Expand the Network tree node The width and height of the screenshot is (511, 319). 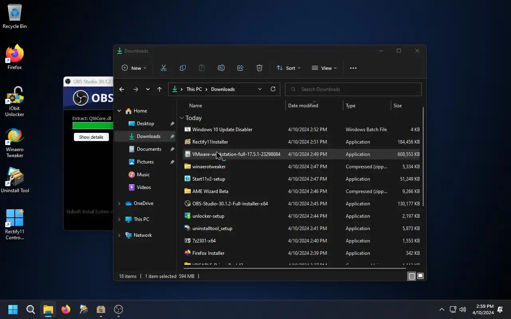tap(119, 235)
